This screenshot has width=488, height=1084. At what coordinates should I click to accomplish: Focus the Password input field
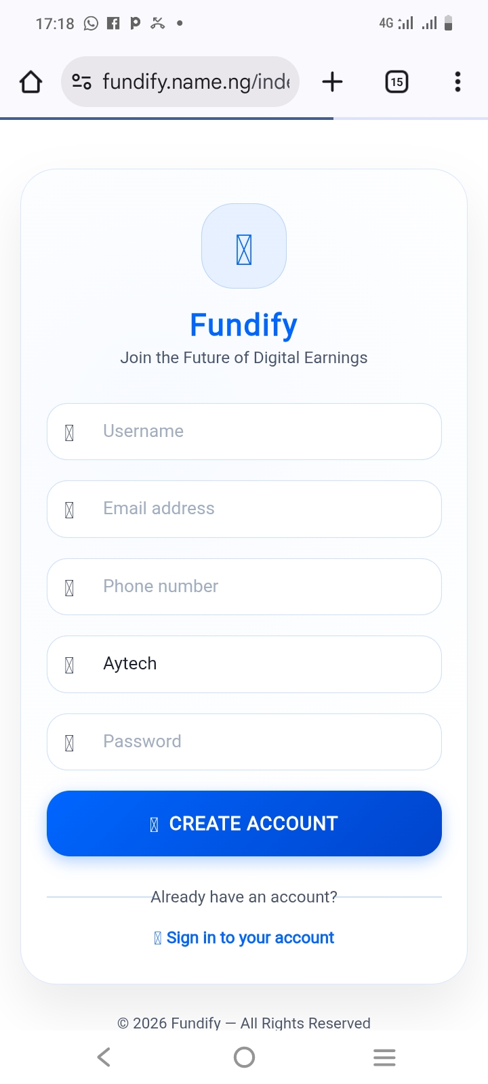[x=264, y=742]
